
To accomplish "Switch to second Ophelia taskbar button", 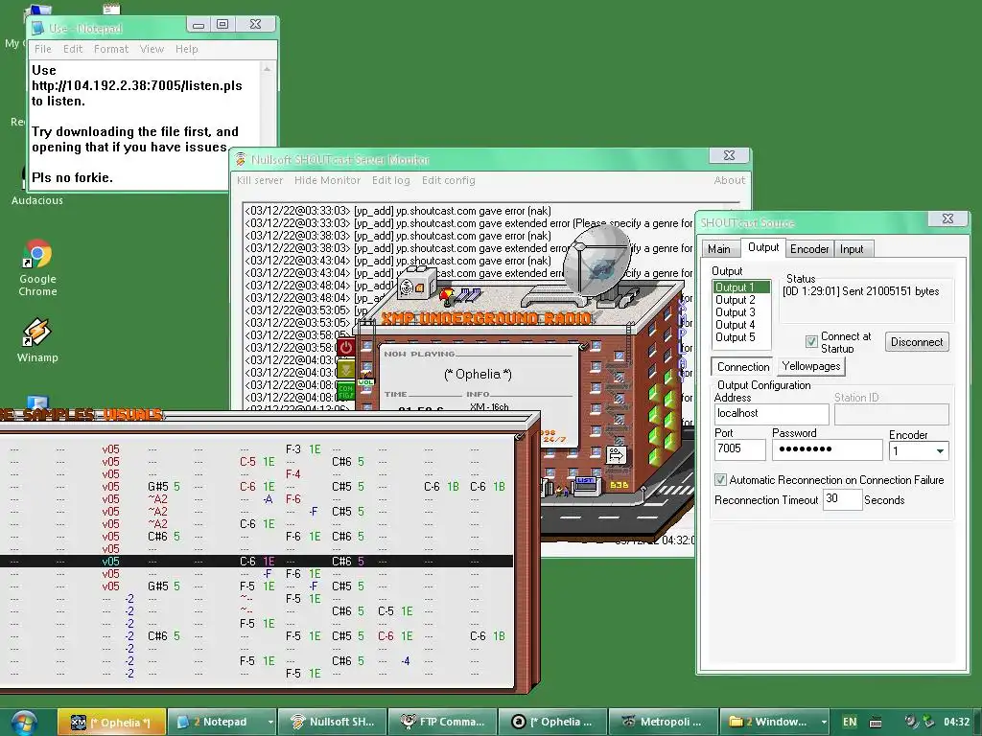I will tap(552, 723).
